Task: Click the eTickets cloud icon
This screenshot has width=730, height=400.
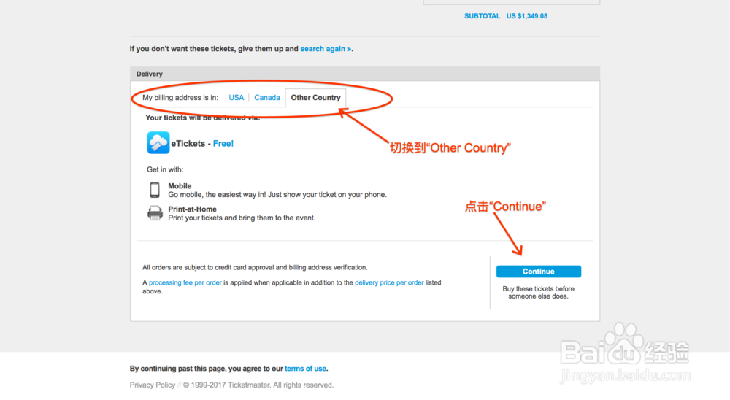Action: pyautogui.click(x=158, y=142)
